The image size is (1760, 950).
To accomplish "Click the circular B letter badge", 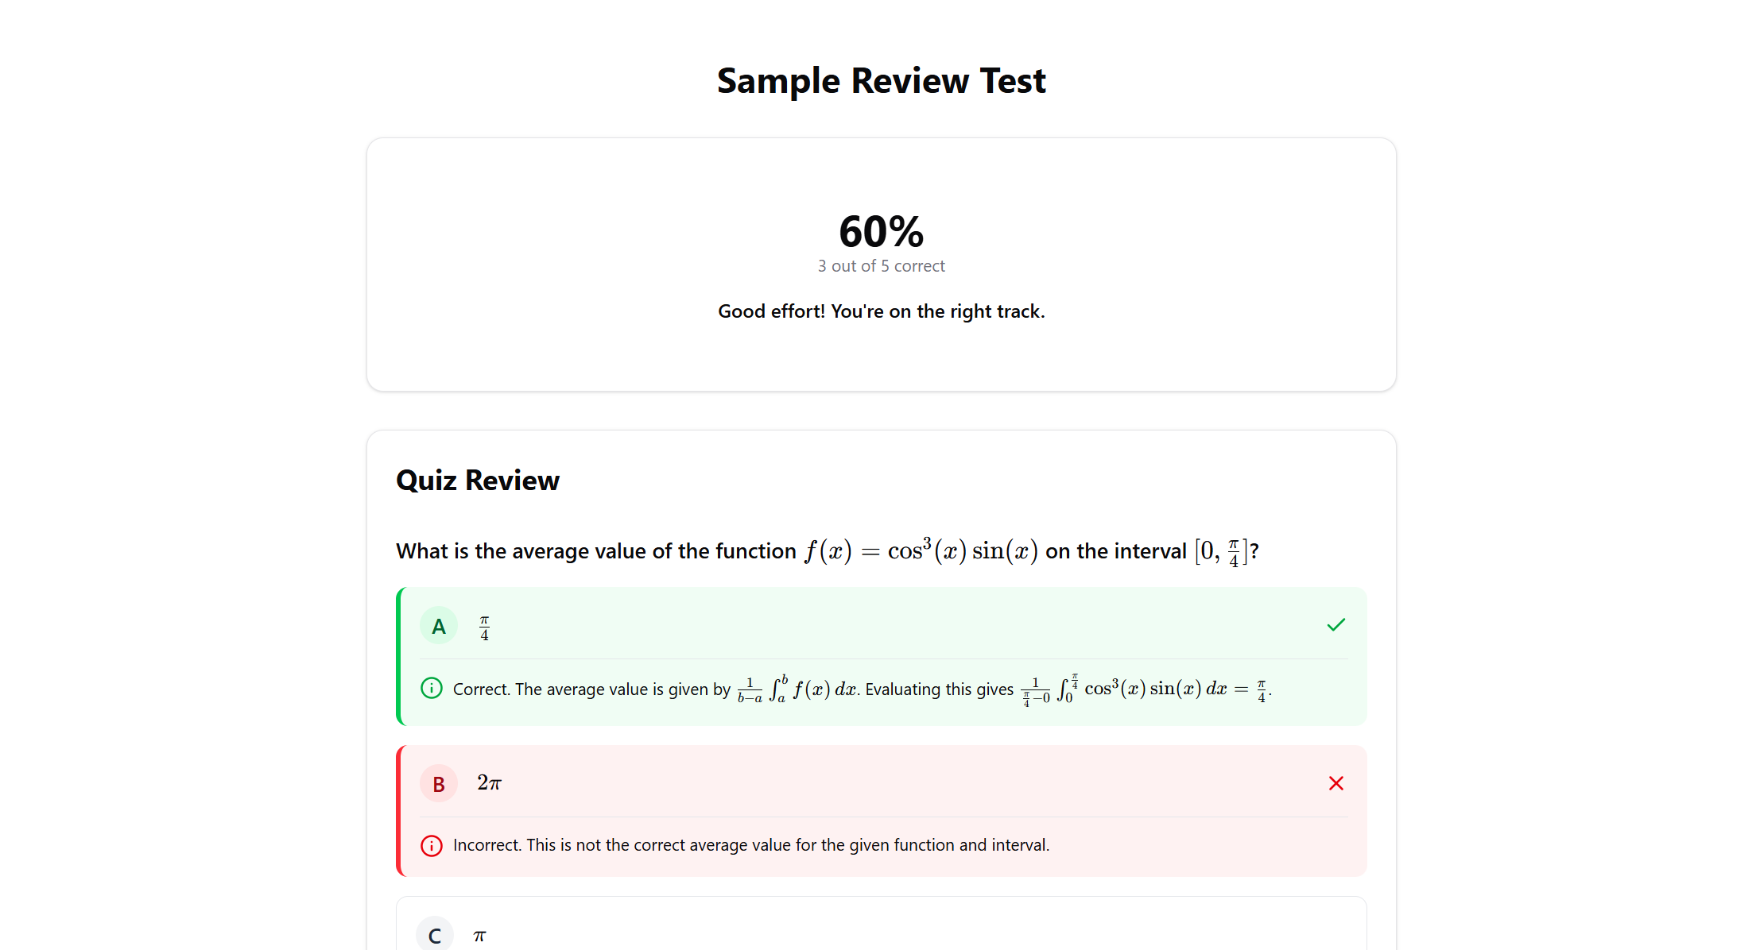I will point(438,784).
